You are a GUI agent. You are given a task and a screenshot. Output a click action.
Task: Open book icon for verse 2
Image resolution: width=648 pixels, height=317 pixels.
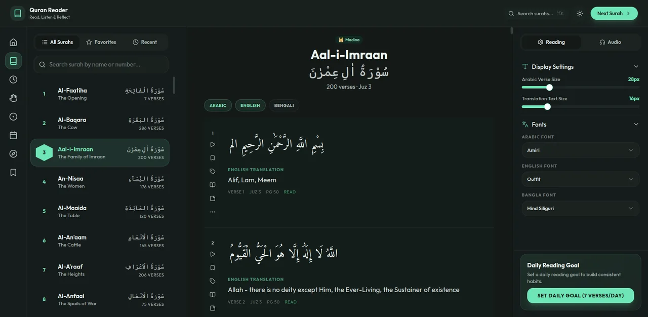click(x=213, y=295)
